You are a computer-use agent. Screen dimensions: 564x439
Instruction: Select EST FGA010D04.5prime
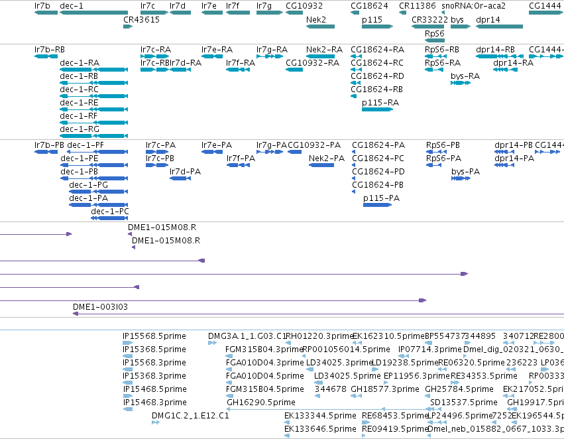tap(229, 383)
